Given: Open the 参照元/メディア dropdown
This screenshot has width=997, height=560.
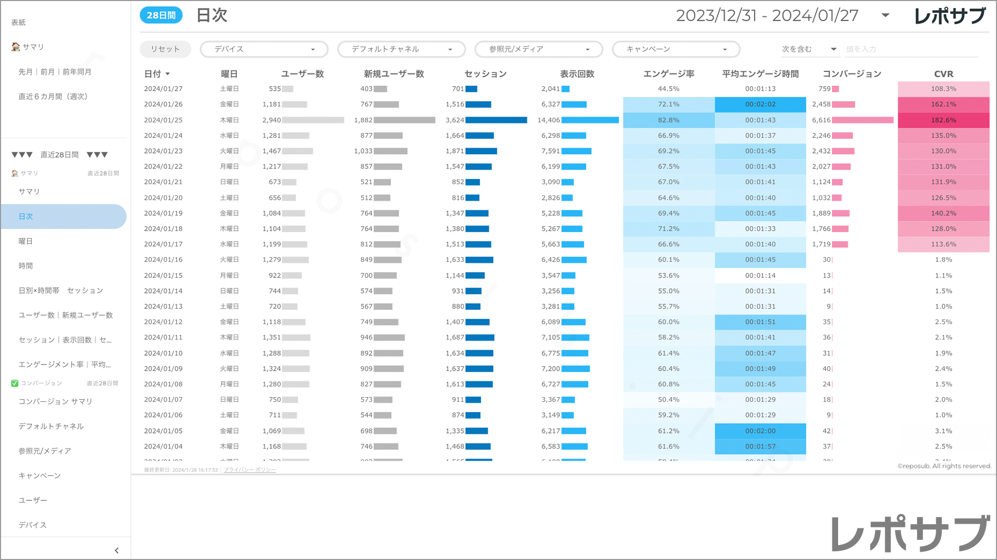Looking at the screenshot, I should point(538,49).
